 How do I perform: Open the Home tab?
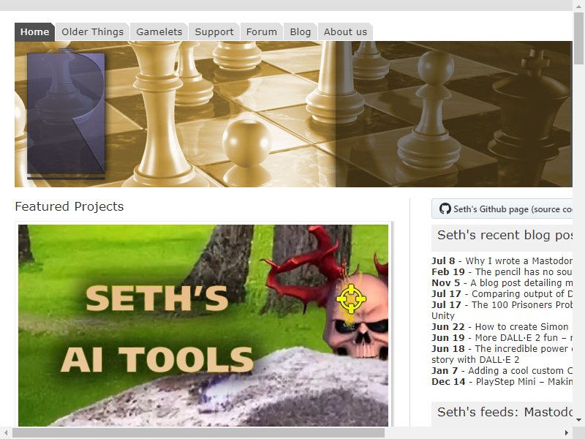tap(34, 32)
